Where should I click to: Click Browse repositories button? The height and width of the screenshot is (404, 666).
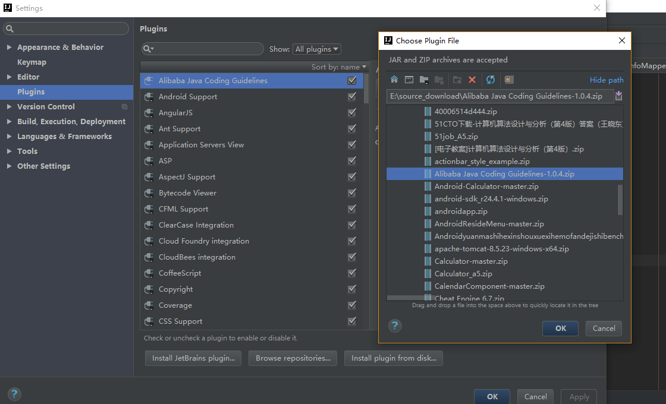click(293, 358)
